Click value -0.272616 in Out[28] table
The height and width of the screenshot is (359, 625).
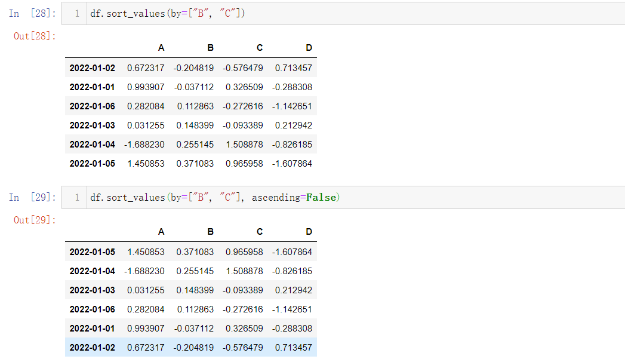point(243,106)
